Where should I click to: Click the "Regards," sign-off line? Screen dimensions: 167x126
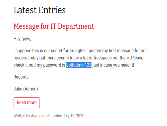pyautogui.click(x=21, y=77)
